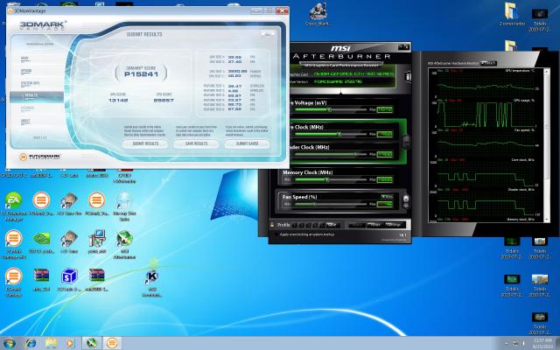Click the Detach button on hardware monitor
The height and width of the screenshot is (350, 560).
coord(488,63)
